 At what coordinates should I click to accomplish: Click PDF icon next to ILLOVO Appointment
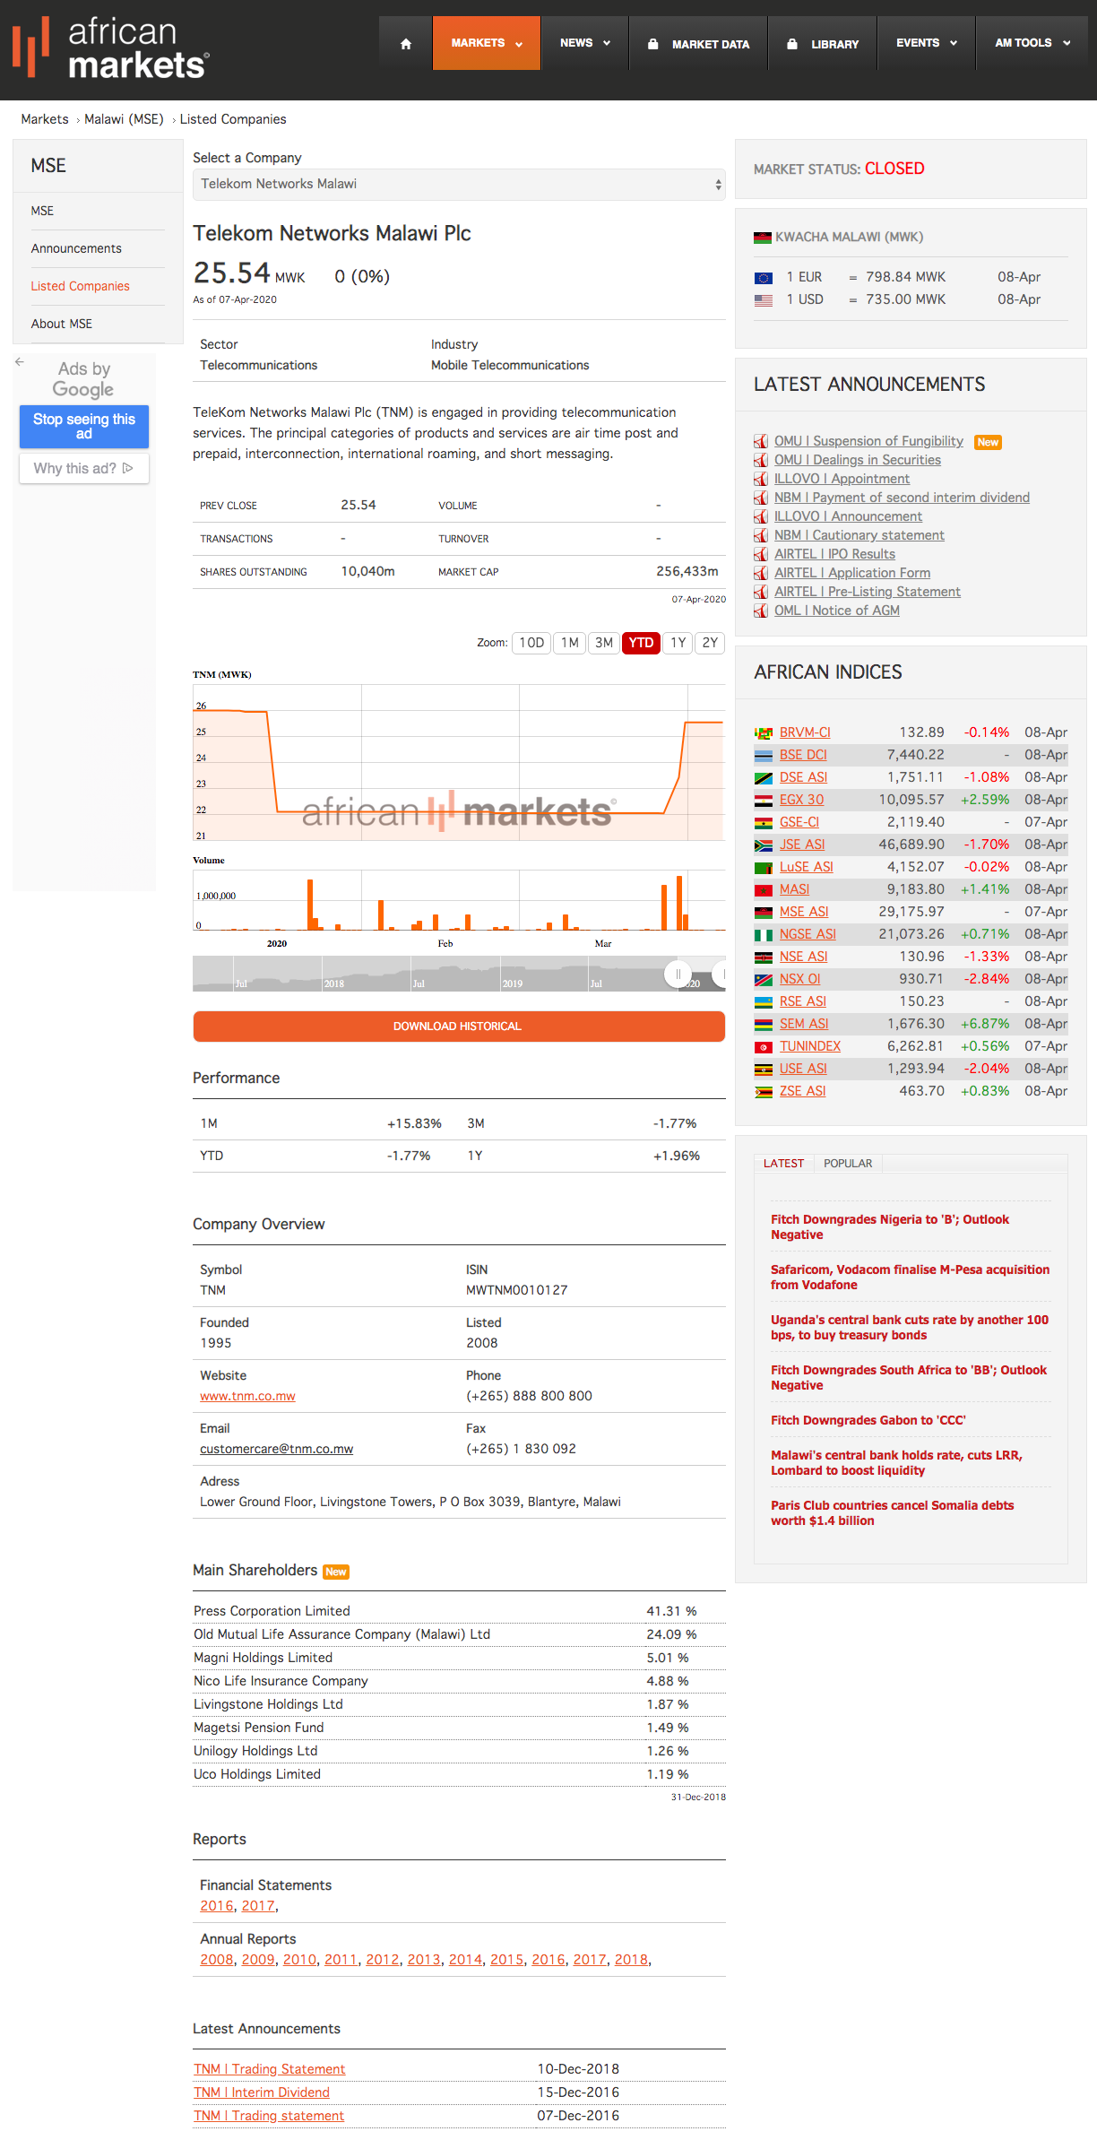tap(761, 479)
